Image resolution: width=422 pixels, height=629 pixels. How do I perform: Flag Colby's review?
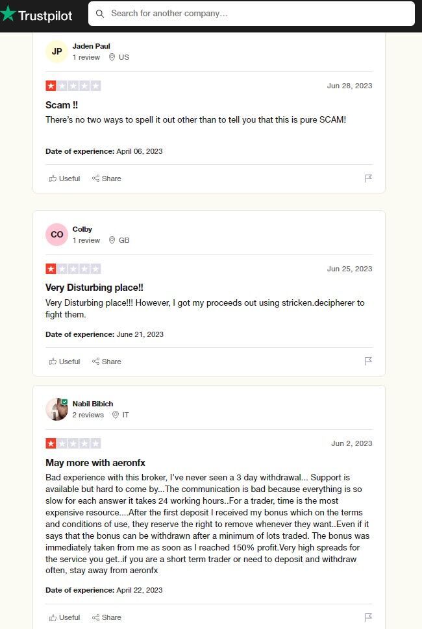coord(368,361)
